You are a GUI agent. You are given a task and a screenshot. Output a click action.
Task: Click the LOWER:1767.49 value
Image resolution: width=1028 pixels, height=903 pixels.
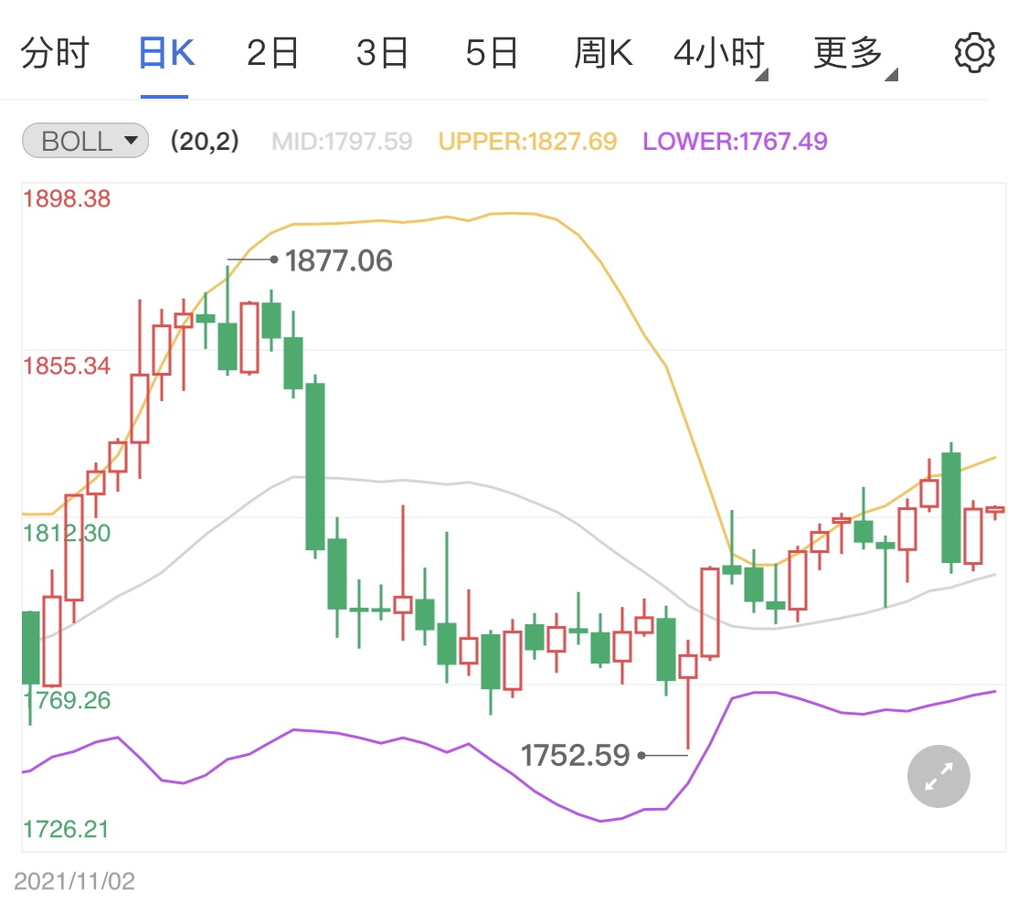pos(735,141)
